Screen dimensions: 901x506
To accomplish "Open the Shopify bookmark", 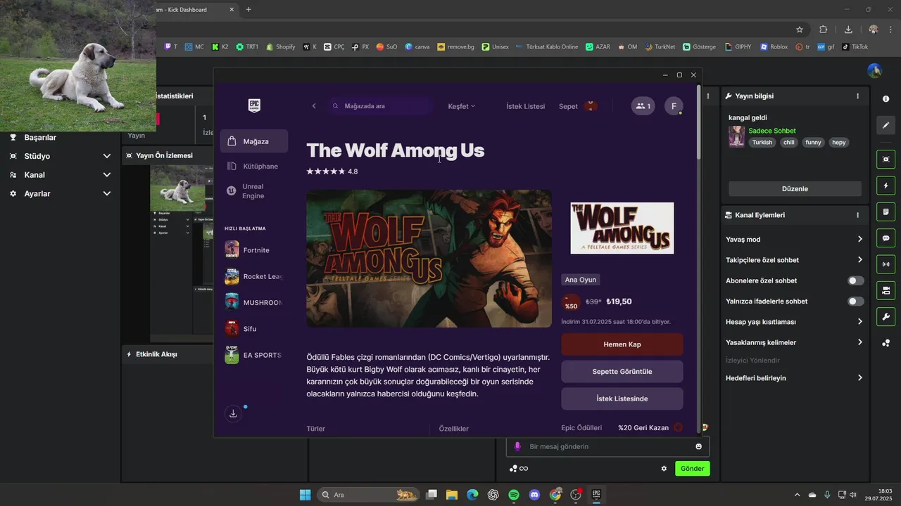I will tap(280, 47).
